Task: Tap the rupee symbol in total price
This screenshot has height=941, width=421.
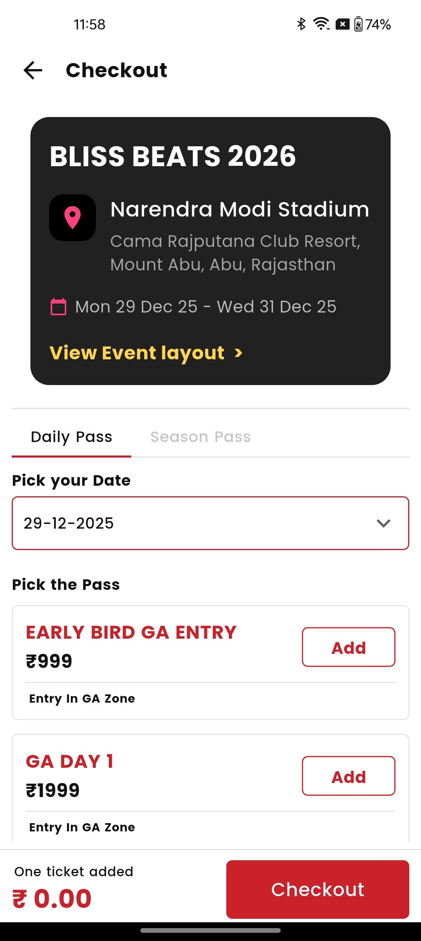Action: (x=19, y=899)
